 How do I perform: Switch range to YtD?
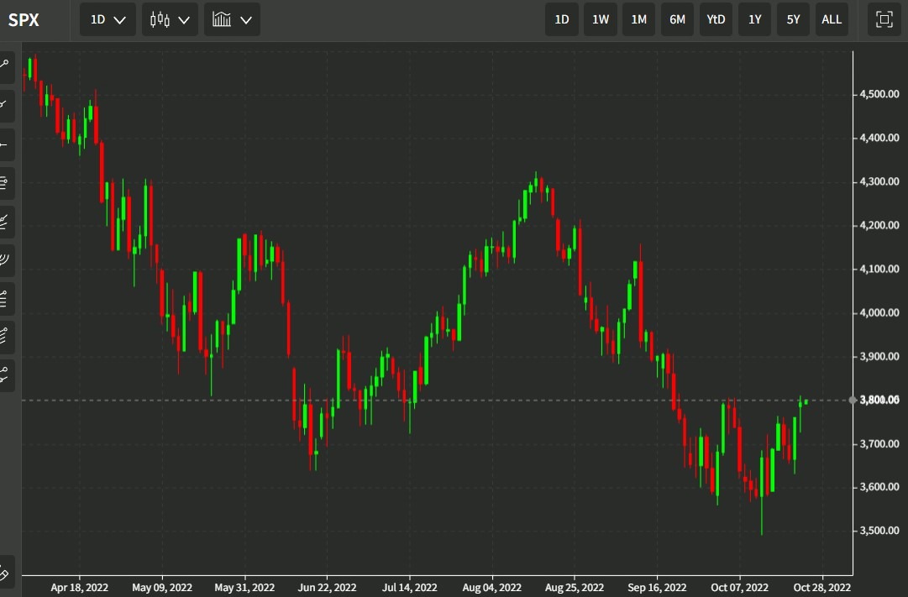coord(716,19)
